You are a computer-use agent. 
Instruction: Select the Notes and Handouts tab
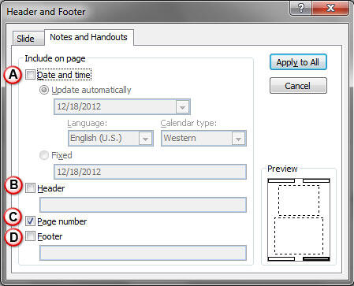click(x=88, y=37)
